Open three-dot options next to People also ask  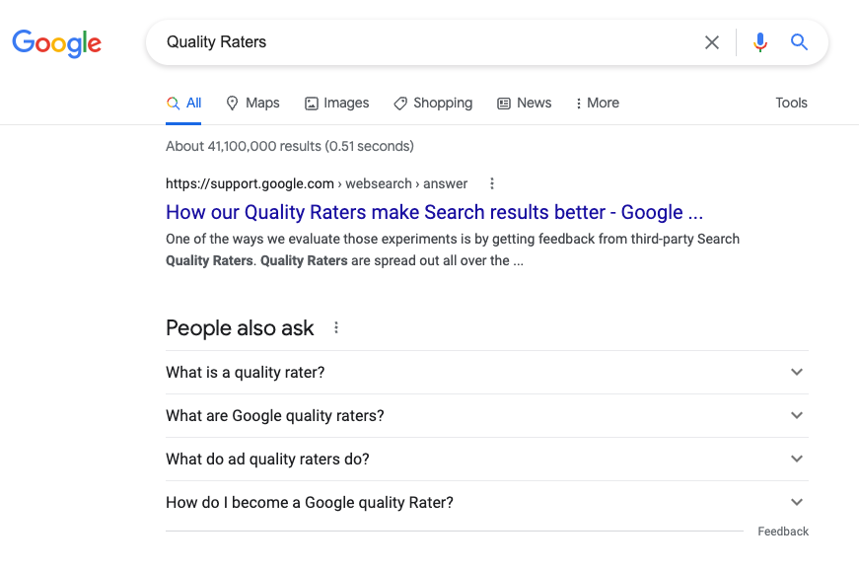click(336, 327)
